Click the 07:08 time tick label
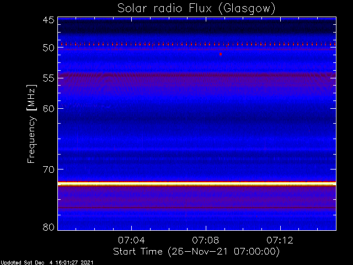Viewport: 353px width, 265px height. (206, 240)
